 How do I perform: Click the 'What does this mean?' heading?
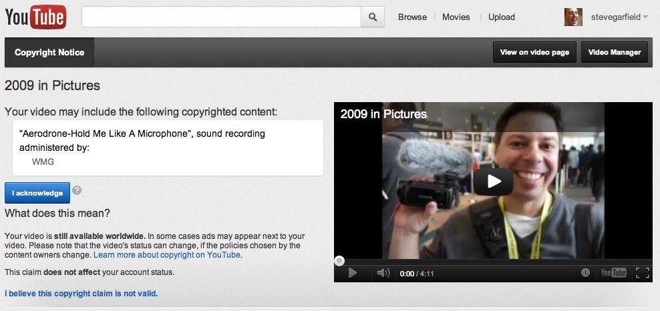click(x=57, y=214)
